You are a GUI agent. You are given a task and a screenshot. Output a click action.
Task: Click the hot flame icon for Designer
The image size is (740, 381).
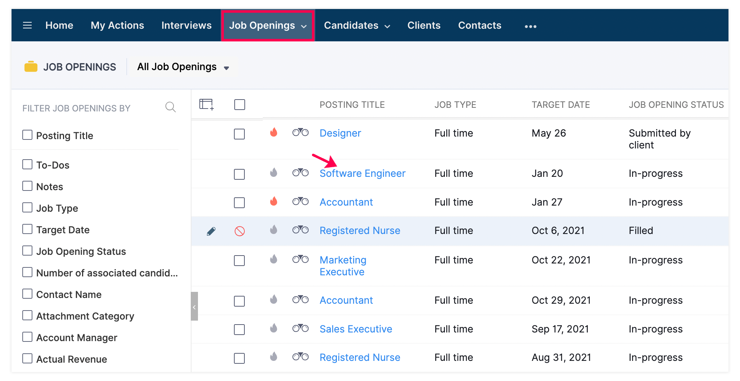tap(274, 132)
